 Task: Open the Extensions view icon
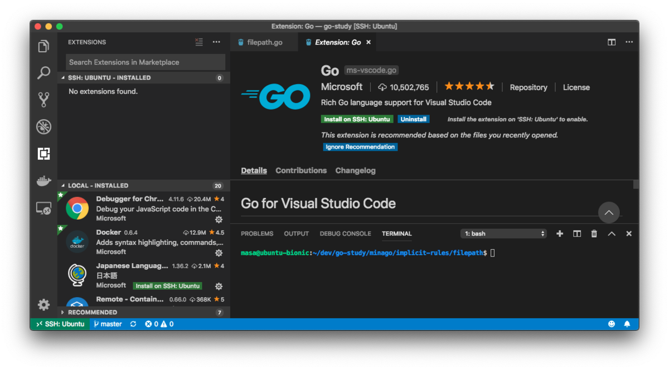coord(43,154)
